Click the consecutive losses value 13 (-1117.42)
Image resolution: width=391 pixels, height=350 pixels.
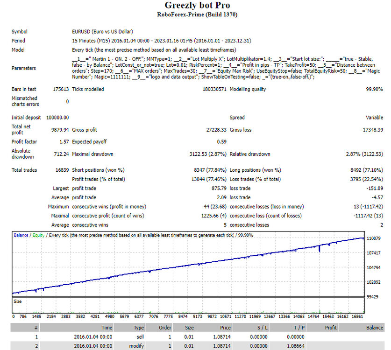pyautogui.click(x=368, y=207)
